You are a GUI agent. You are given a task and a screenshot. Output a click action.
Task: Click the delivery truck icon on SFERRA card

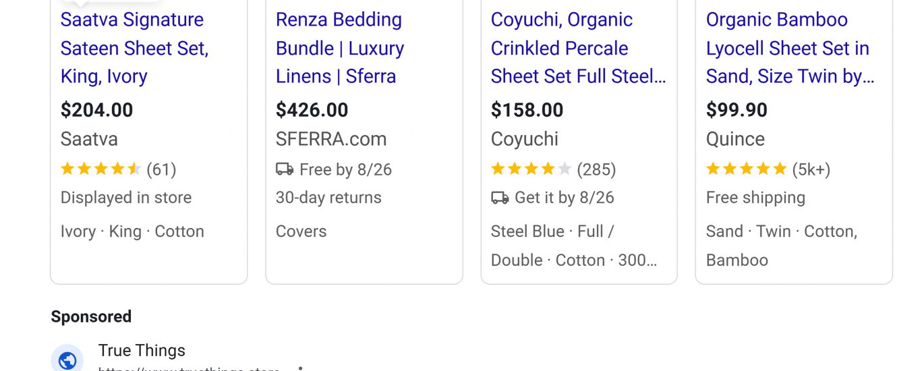(x=285, y=169)
